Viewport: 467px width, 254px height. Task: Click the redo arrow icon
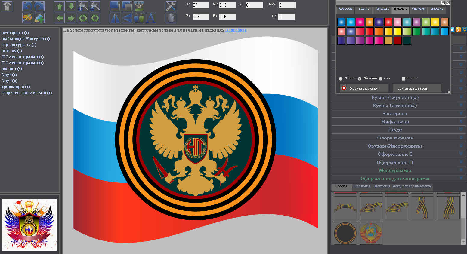click(39, 6)
